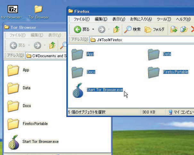Go up one folder in Tor Browser window
The image size is (194, 155).
click(x=52, y=45)
